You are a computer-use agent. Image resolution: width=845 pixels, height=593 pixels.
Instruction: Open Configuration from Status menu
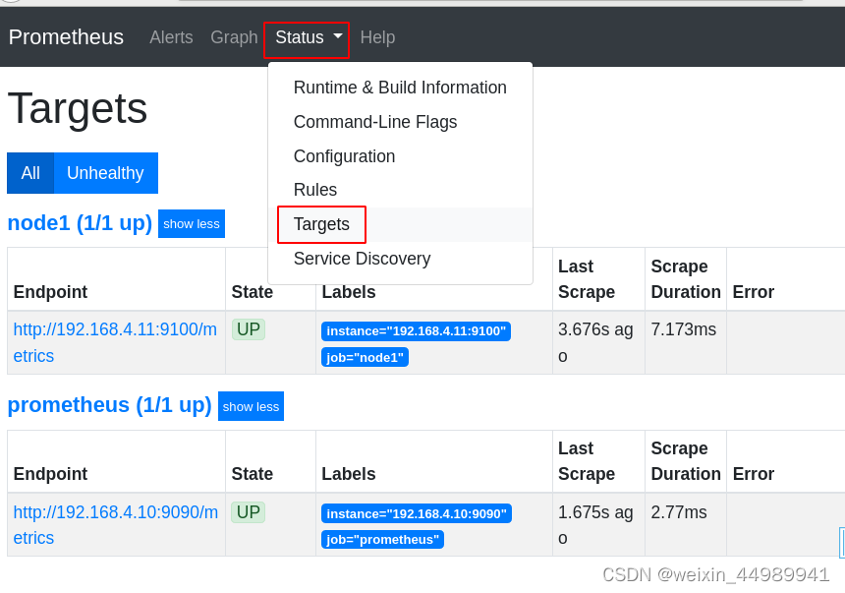coord(400,156)
